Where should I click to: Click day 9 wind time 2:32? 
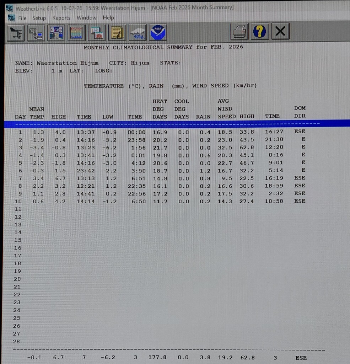click(x=276, y=194)
